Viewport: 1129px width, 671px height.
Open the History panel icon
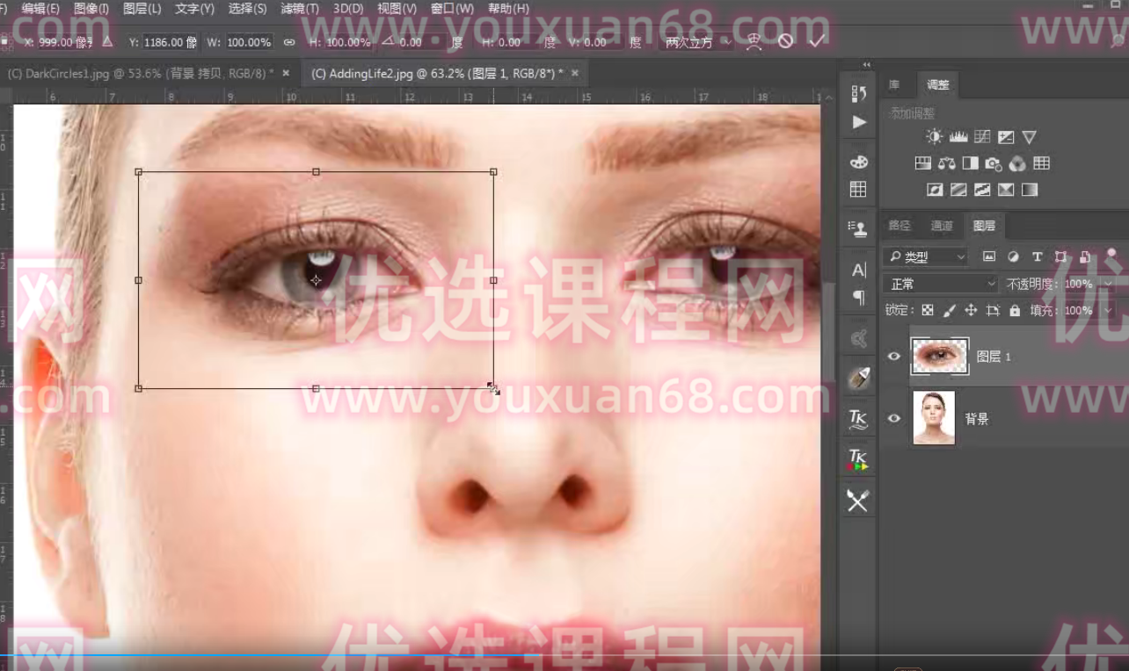pyautogui.click(x=859, y=93)
